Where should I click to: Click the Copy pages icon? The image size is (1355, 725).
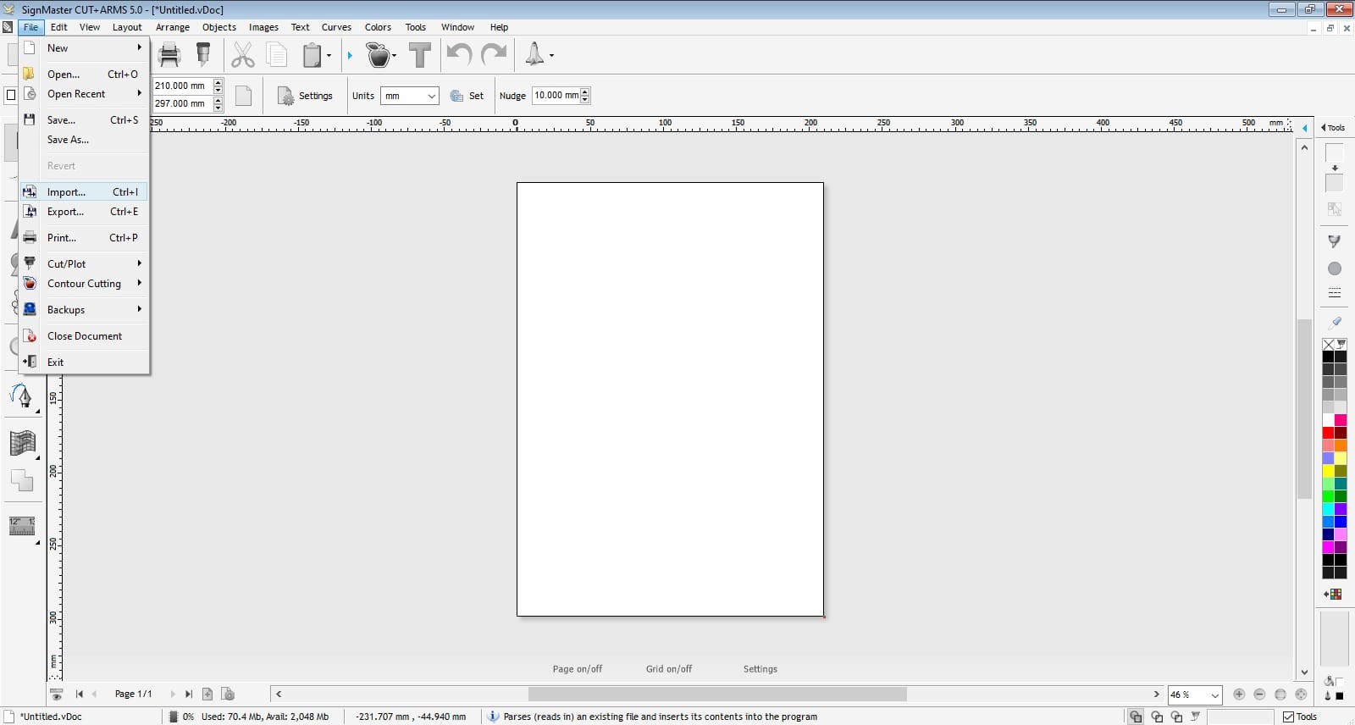tap(277, 55)
